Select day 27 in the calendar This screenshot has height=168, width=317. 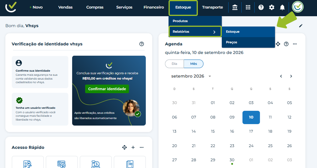coord(174,160)
